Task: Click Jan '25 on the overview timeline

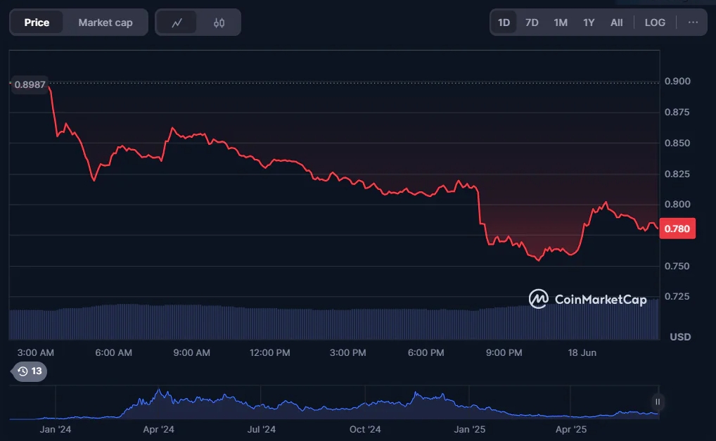Action: pos(469,429)
